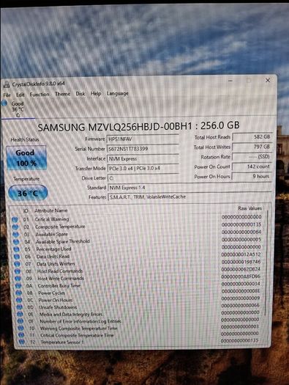Select the Composite Temperature attribute name

coord(60,227)
